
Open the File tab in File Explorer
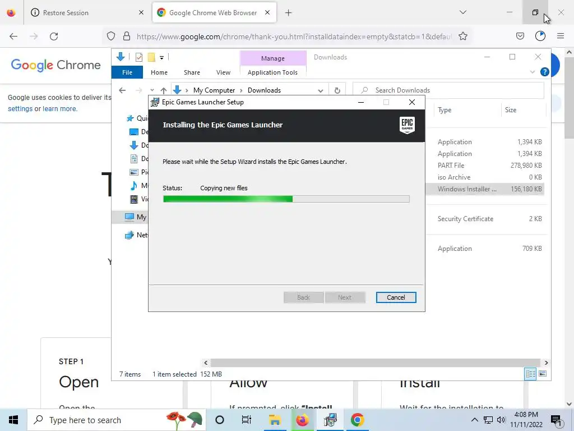pyautogui.click(x=127, y=72)
